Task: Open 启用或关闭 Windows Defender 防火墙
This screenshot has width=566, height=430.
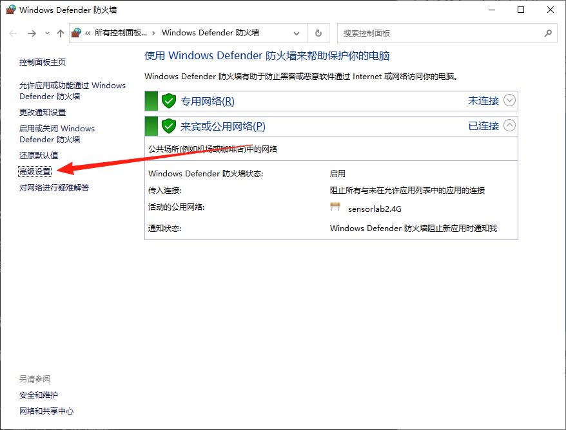Action: click(x=57, y=134)
